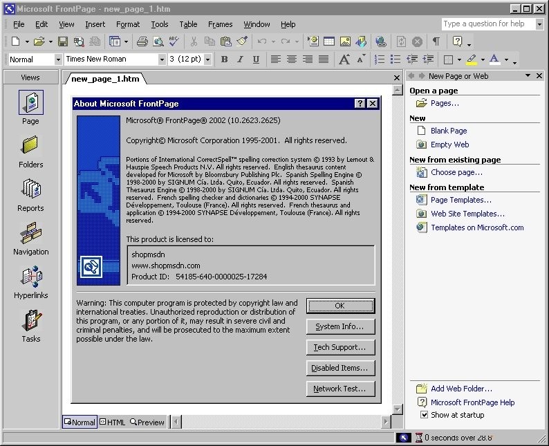The height and width of the screenshot is (446, 549).
Task: Click the Print toolbar icon
Action: (142, 41)
